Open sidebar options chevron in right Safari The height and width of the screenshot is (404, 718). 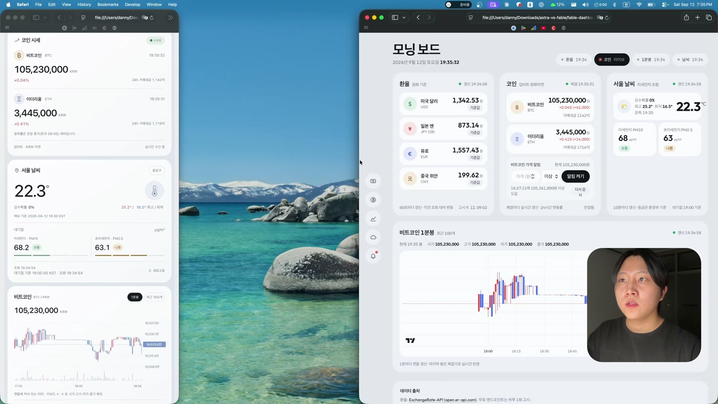404,17
